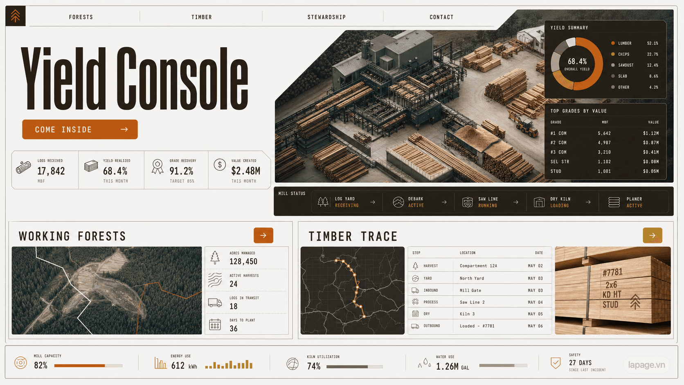Click the 'North Yard' location cell

472,278
